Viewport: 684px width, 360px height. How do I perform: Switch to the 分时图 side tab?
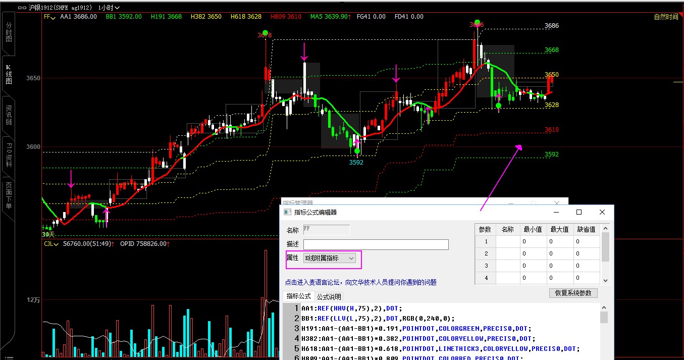pyautogui.click(x=9, y=31)
